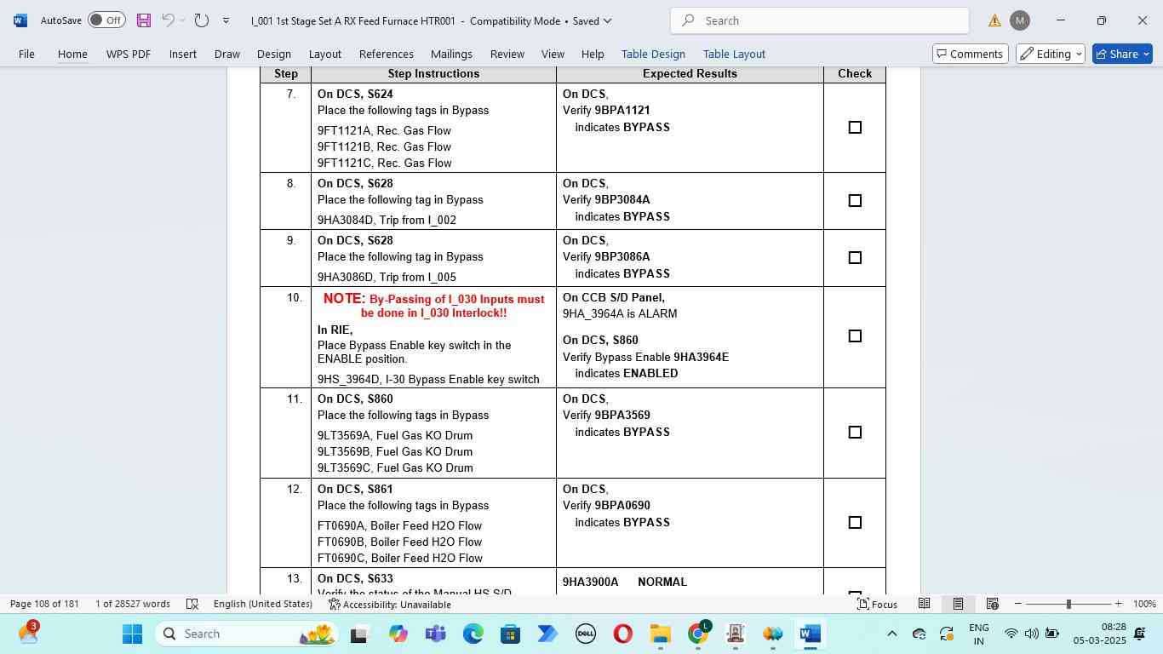Open File Explorer from taskbar

tap(660, 634)
